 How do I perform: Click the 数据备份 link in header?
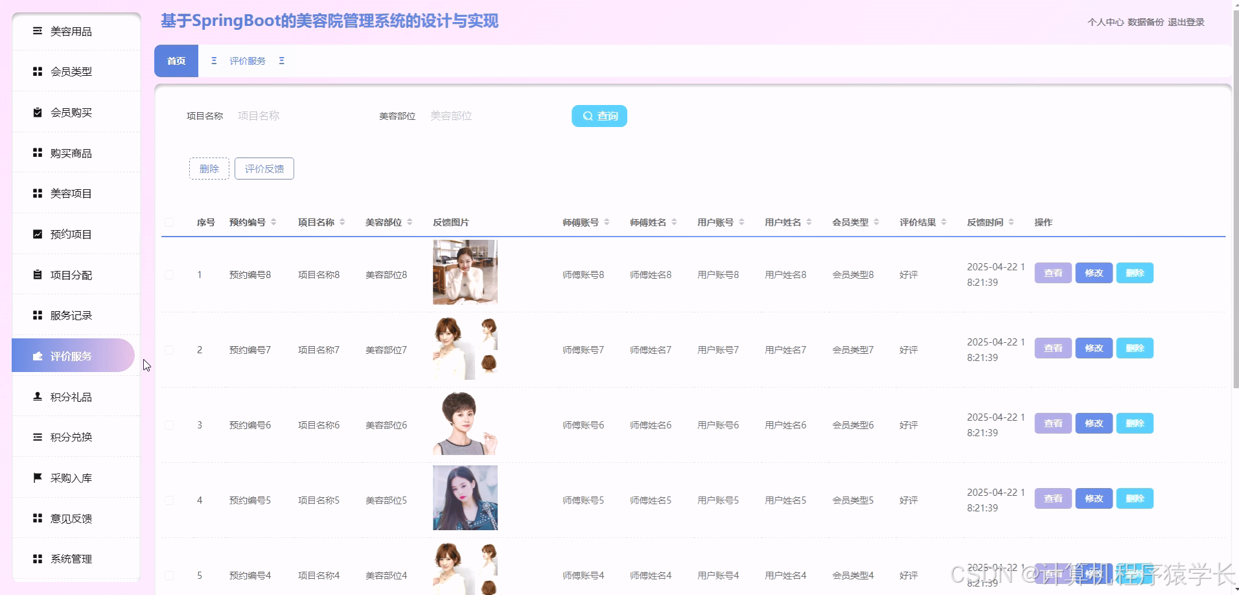coord(1146,22)
